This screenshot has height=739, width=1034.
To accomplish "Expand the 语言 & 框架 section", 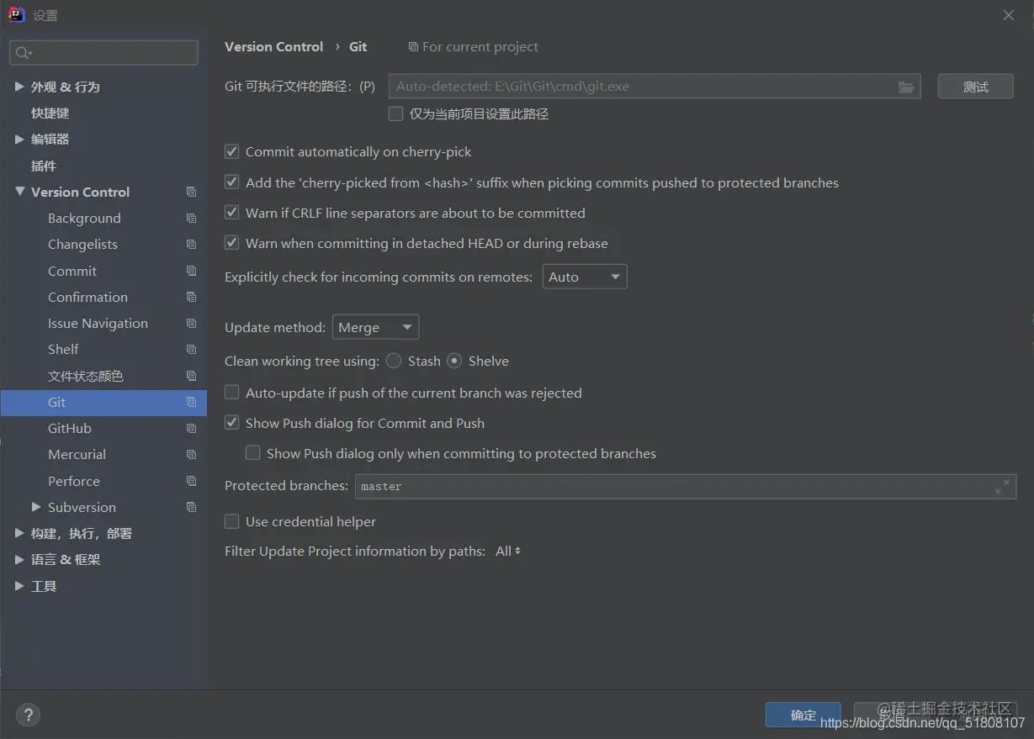I will click(19, 559).
